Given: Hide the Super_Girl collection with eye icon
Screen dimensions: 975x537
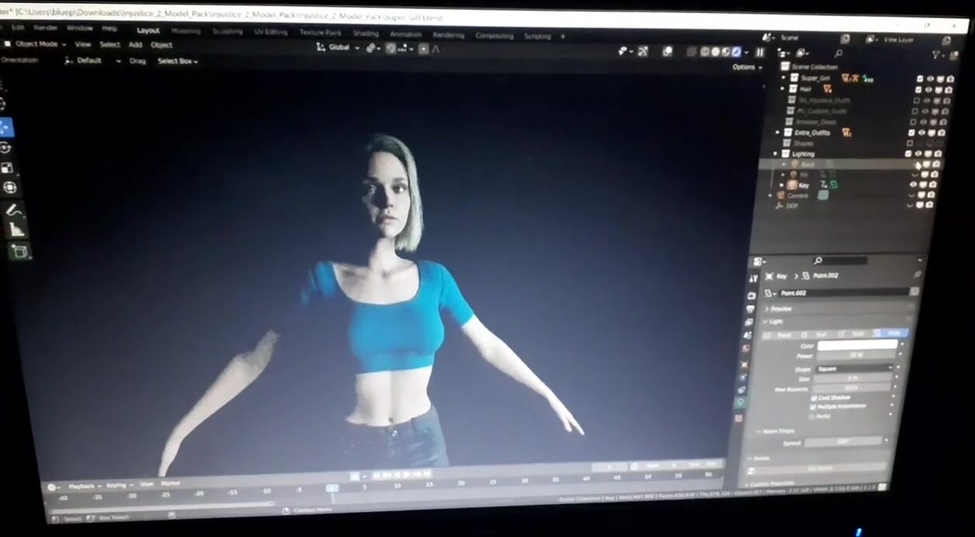Looking at the screenshot, I should (x=929, y=78).
